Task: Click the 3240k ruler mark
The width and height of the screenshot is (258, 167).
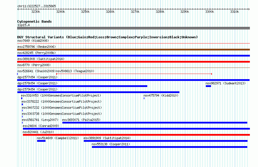Action: [61, 12]
